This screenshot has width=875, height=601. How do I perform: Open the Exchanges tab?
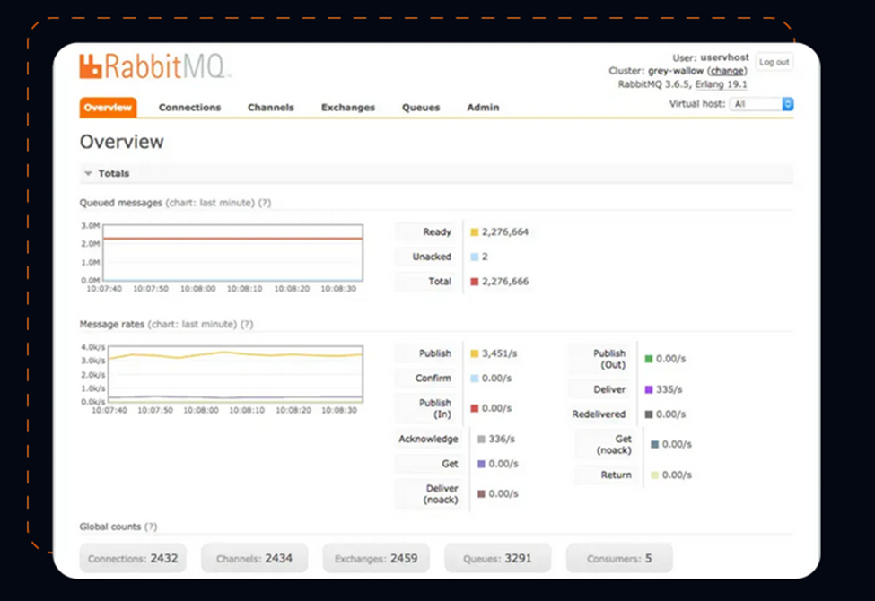point(348,108)
